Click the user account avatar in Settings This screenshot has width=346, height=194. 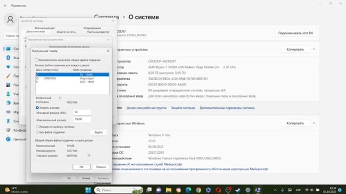point(10,19)
